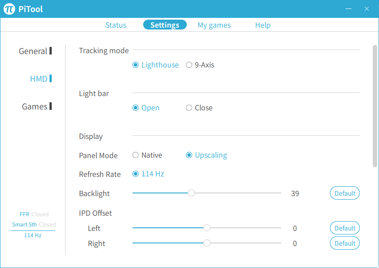Screen dimensions: 379x268
Task: Minimize the PiTool window
Action: 348,9
